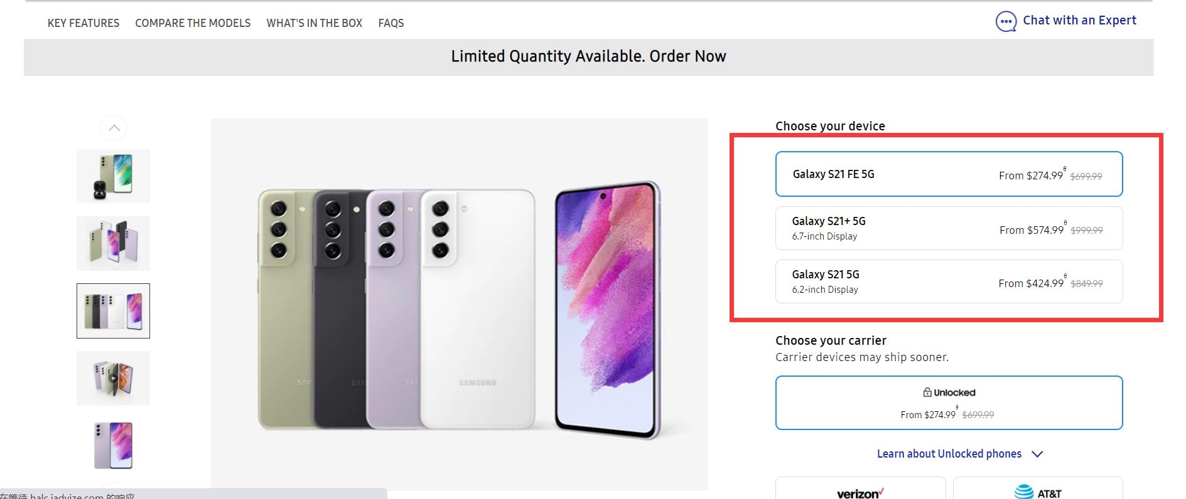The image size is (1186, 499).
Task: Expand Learn about Unlocked phones
Action: (x=949, y=454)
